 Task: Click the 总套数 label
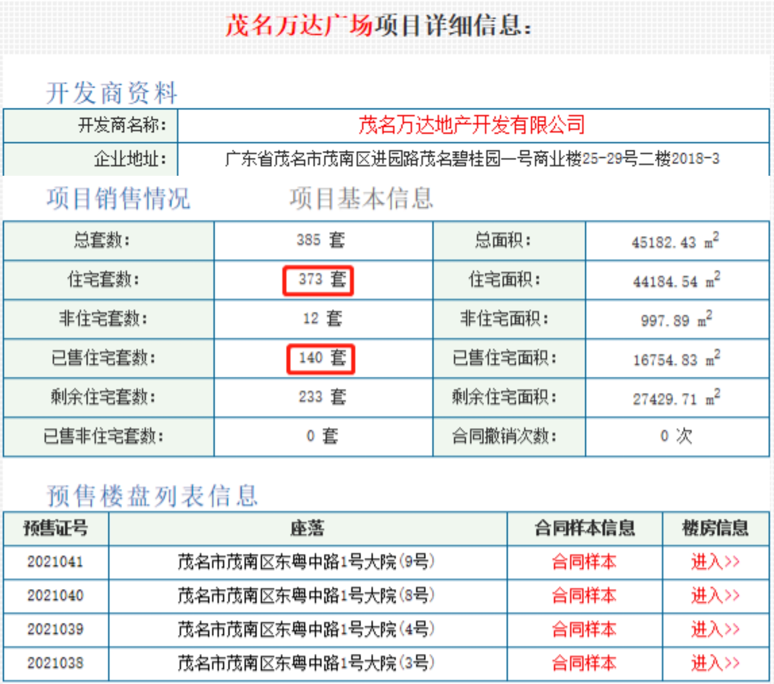[102, 240]
